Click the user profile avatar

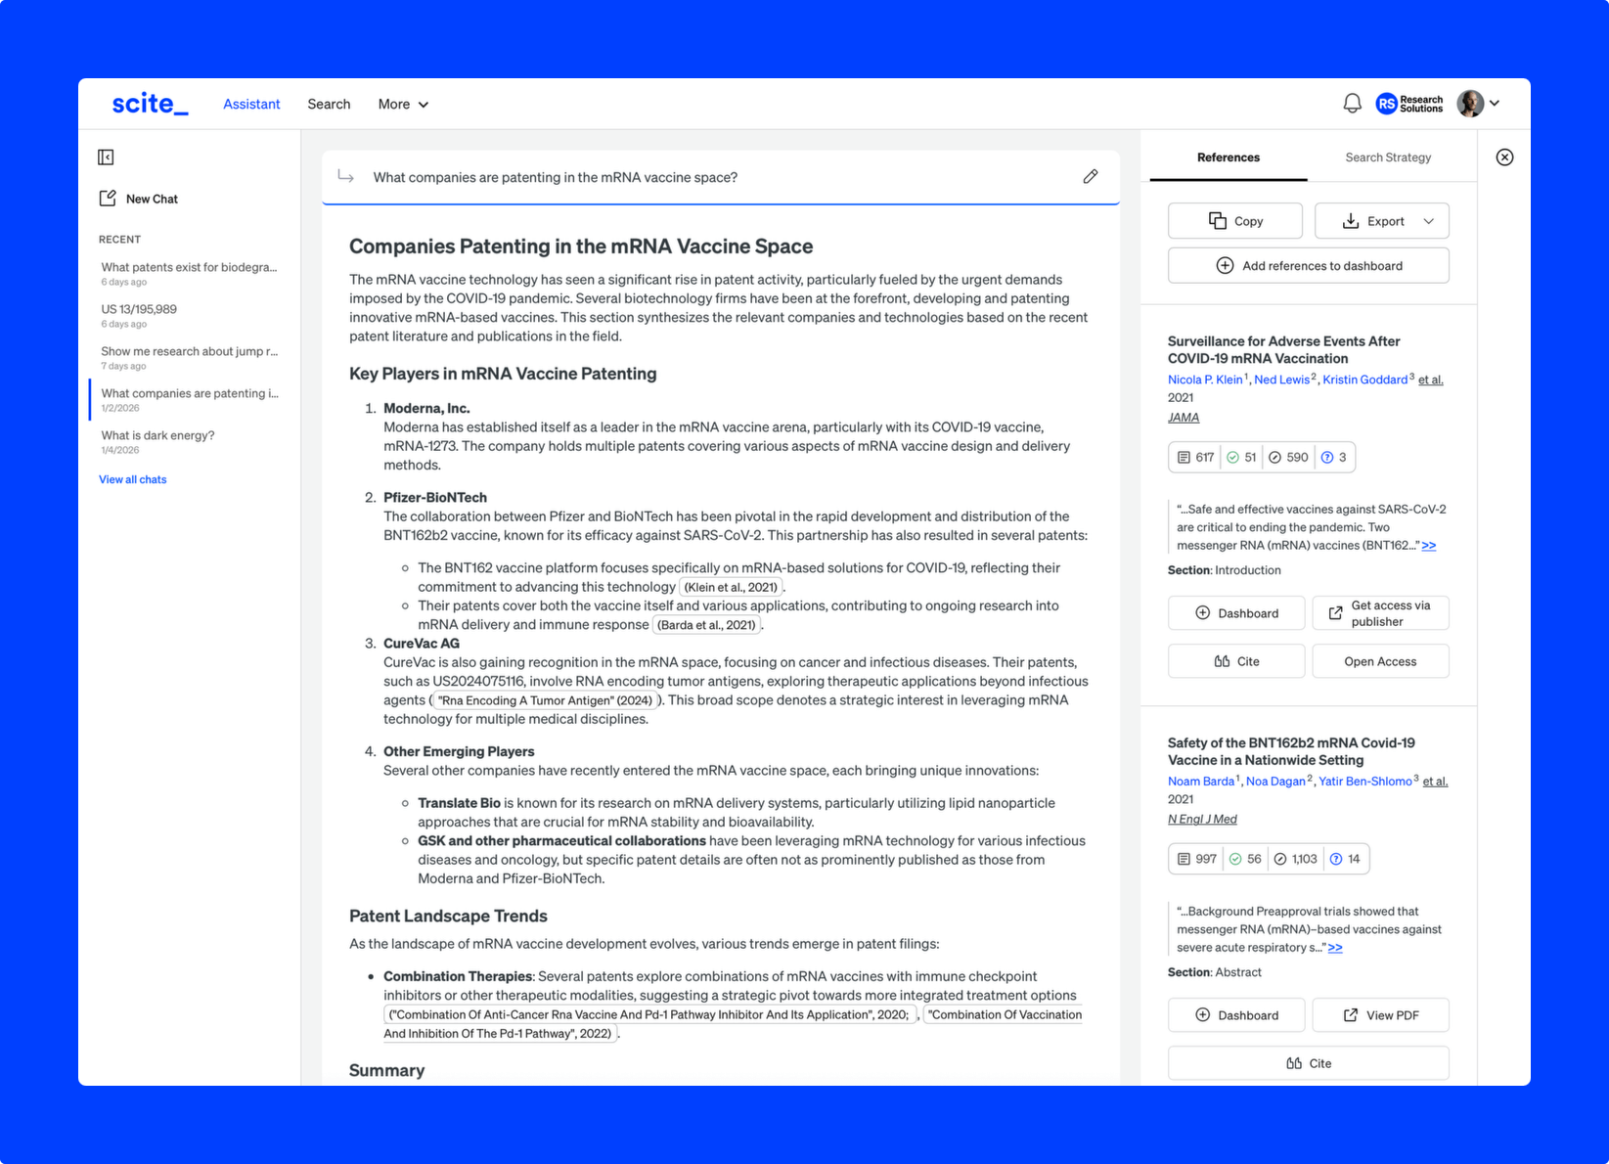(1469, 104)
